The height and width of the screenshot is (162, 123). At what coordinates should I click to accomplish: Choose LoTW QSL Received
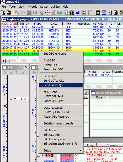pyautogui.click(x=61, y=112)
